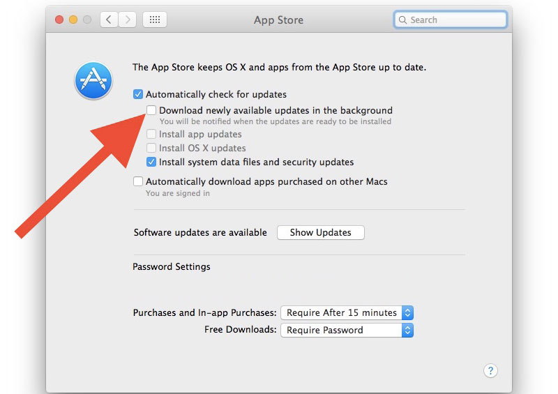The height and width of the screenshot is (394, 558).
Task: Click inside the Search field
Action: point(451,20)
